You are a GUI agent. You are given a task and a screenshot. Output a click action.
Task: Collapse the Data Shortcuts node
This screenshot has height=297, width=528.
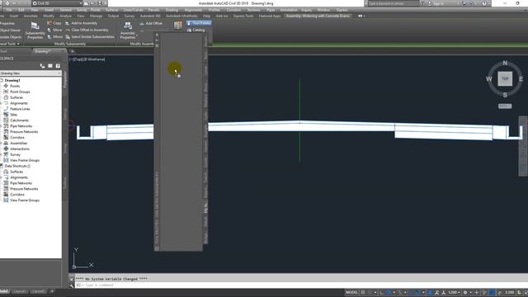click(x=2, y=166)
